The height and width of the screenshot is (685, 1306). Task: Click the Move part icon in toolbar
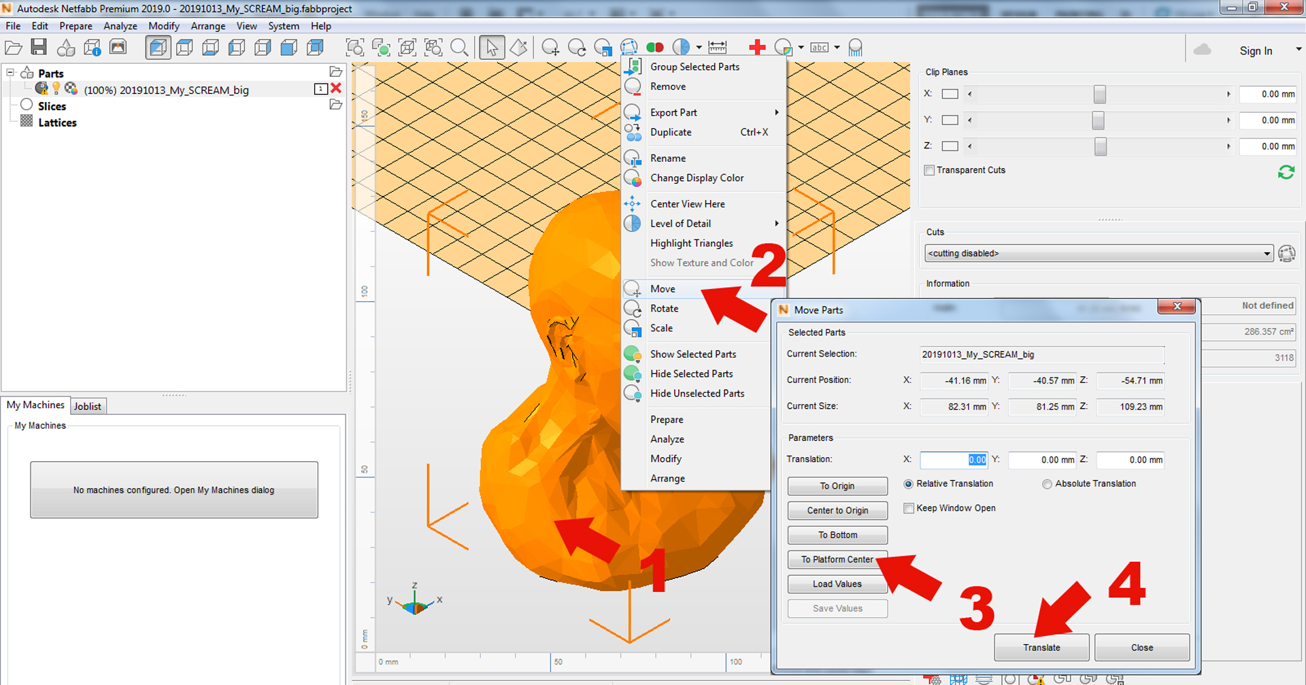pos(550,48)
